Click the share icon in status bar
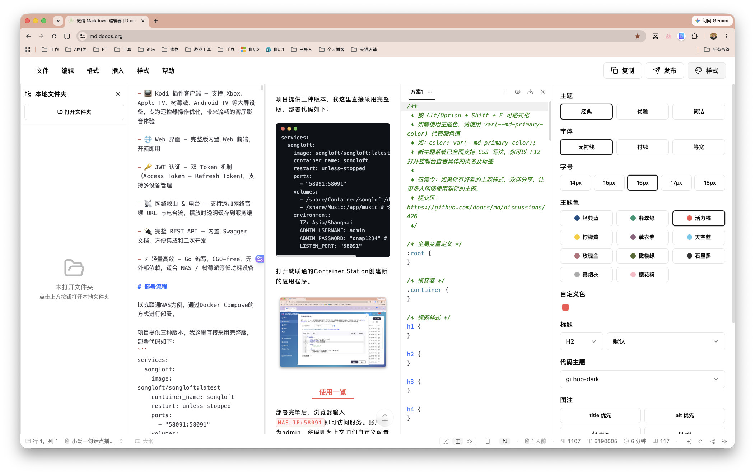The image size is (755, 475). pos(712,441)
